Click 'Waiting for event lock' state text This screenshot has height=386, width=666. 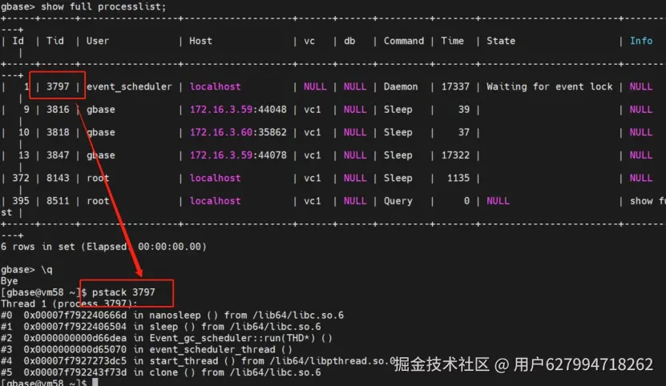click(550, 86)
